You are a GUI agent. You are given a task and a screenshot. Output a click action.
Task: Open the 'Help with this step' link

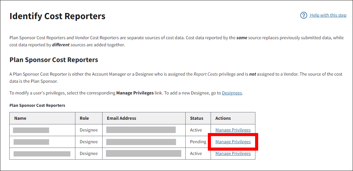(328, 15)
